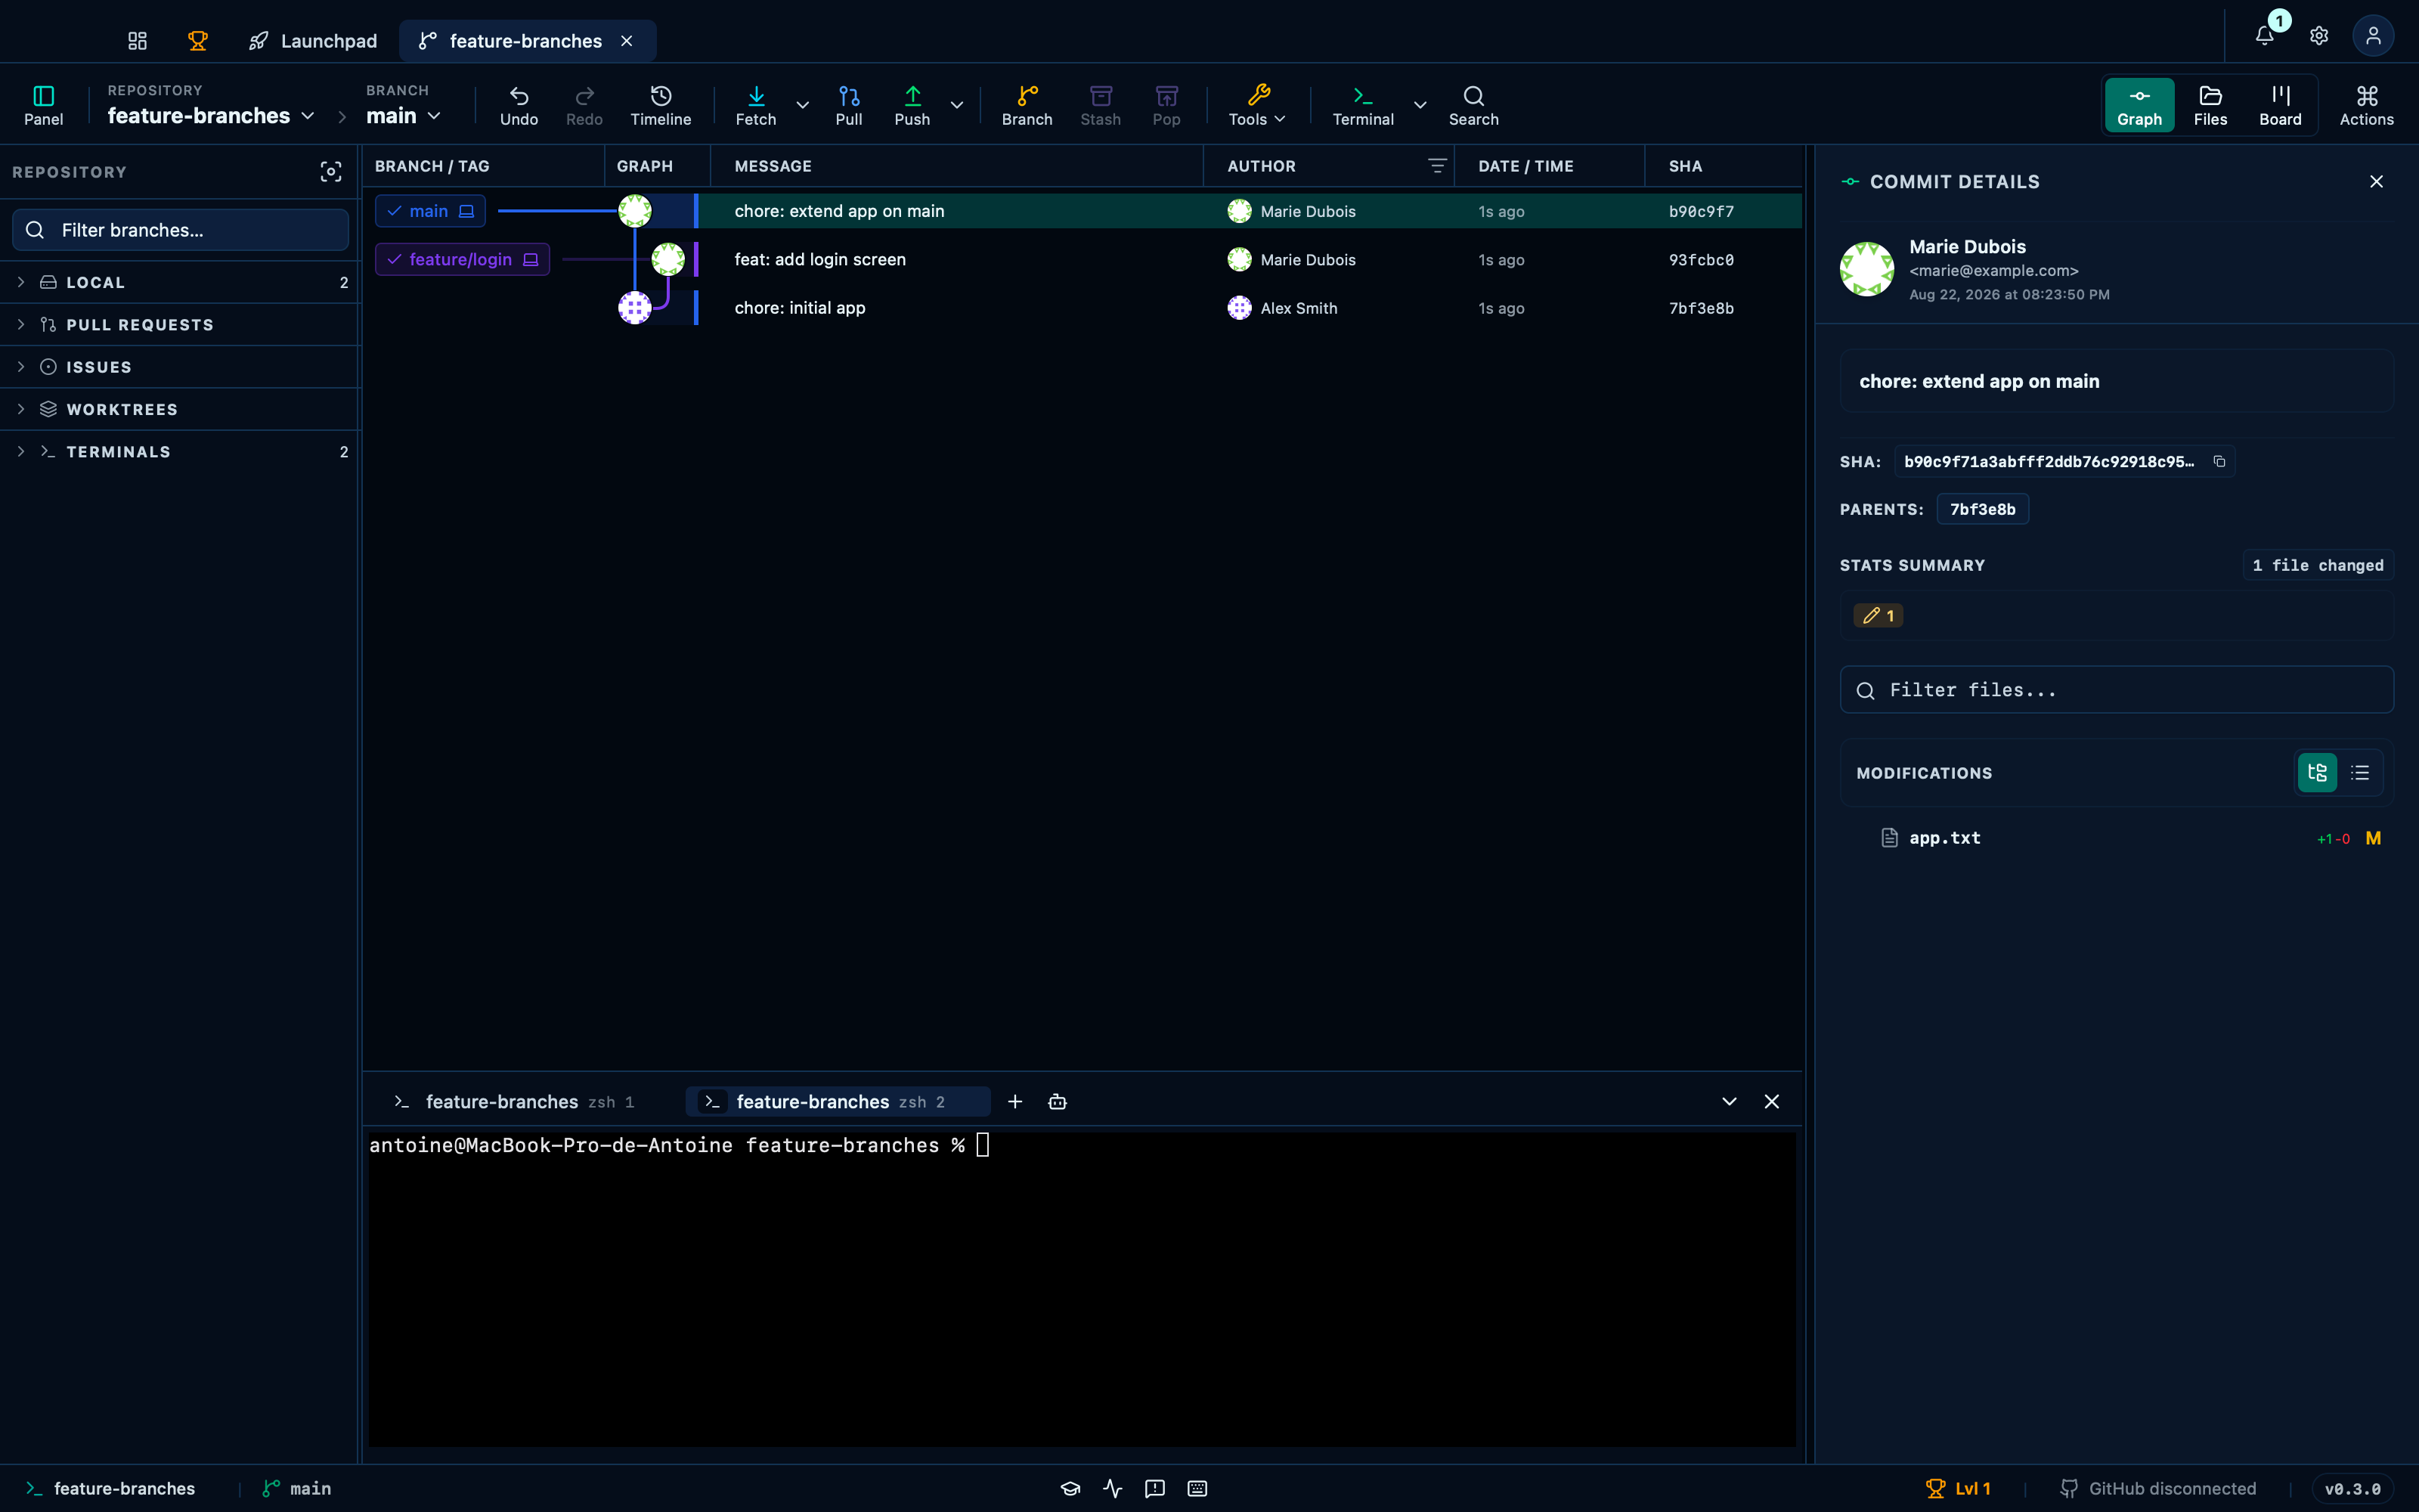Screen dimensions: 2419x1512
Task: Create a new Branch
Action: 1027,105
